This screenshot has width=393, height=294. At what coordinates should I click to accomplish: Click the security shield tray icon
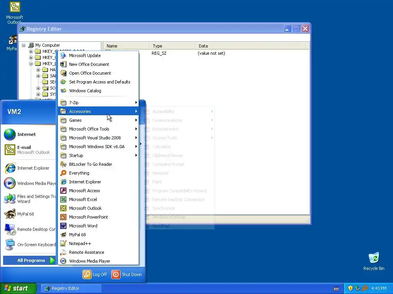350,288
